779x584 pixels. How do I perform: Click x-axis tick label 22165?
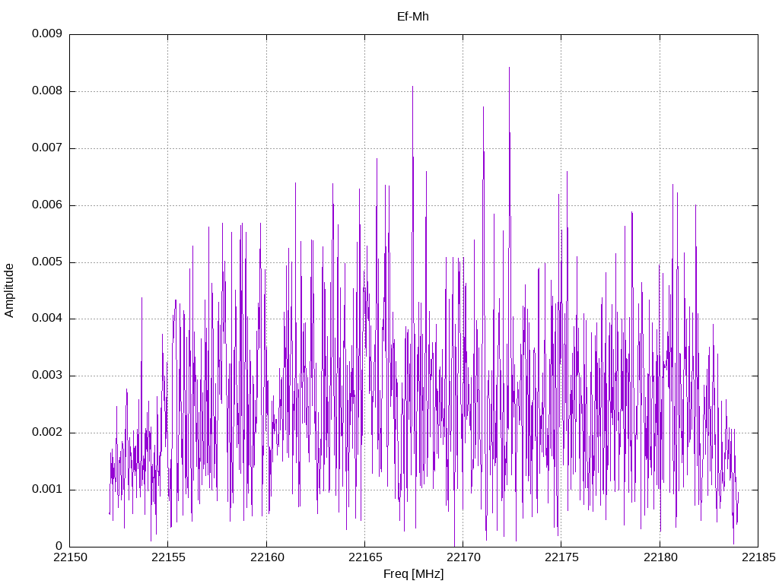[365, 557]
